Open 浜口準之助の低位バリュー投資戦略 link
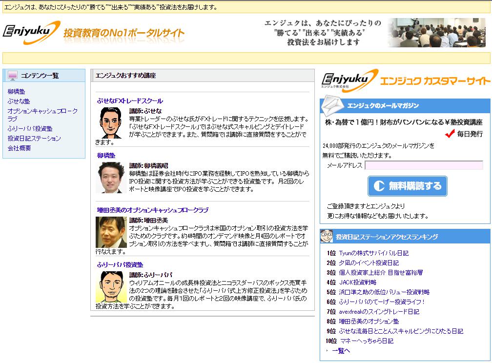The height and width of the screenshot is (363, 492). click(384, 292)
